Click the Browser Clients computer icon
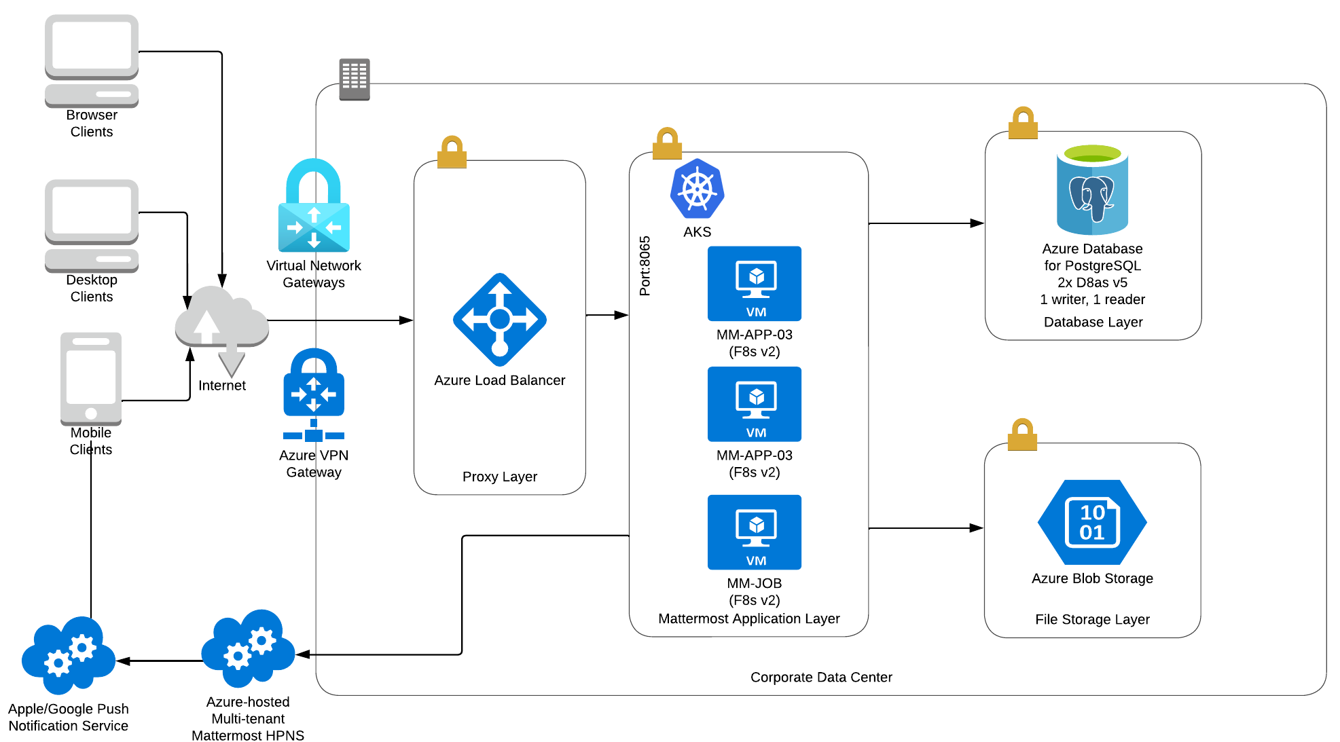The height and width of the screenshot is (742, 1340). pos(92,60)
